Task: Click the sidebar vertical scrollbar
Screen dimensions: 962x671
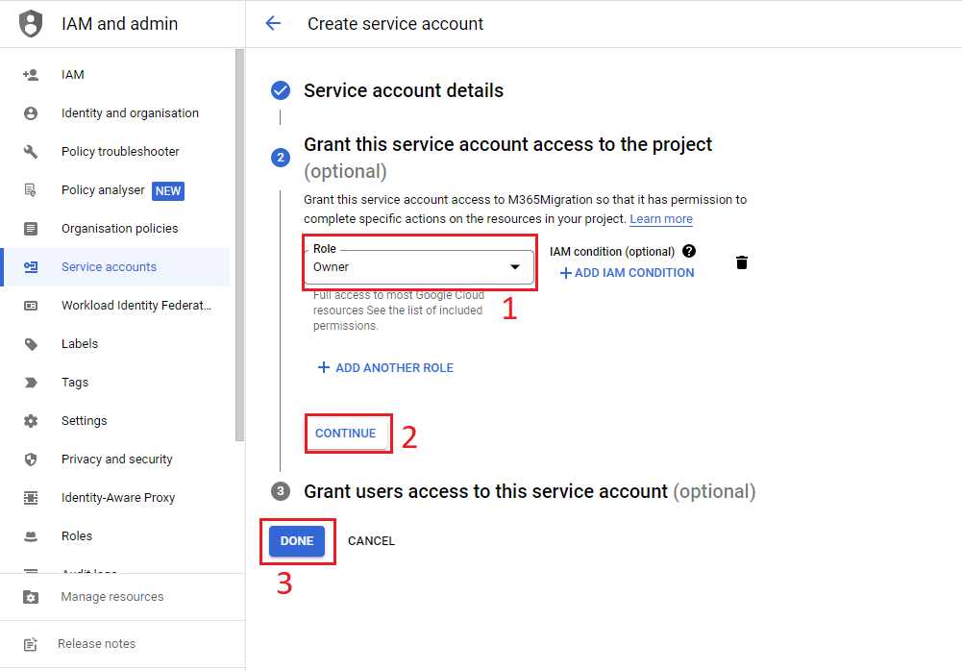Action: coord(239,244)
